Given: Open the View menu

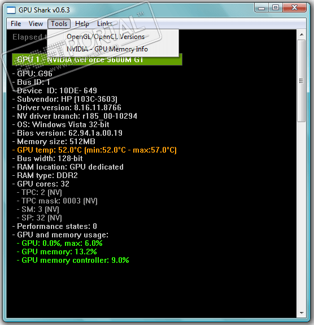Looking at the screenshot, I should 36,24.
